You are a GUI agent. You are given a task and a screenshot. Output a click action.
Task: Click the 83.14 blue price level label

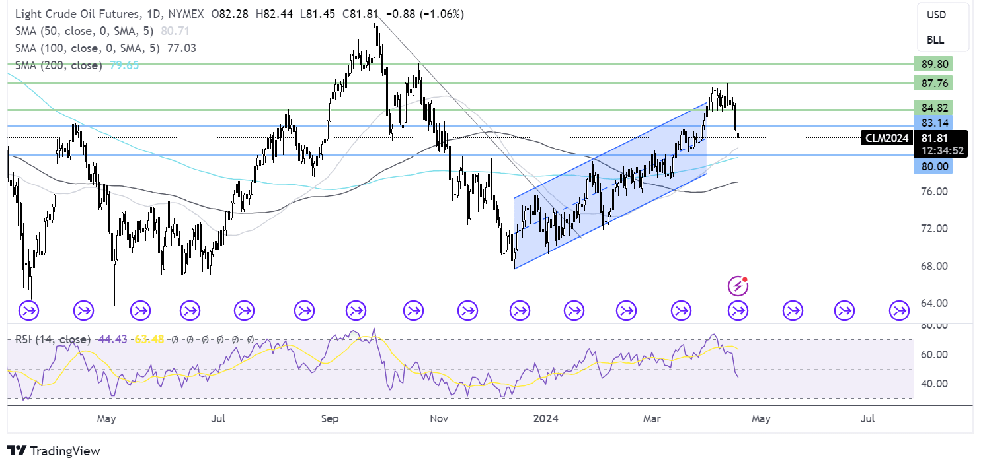[935, 123]
